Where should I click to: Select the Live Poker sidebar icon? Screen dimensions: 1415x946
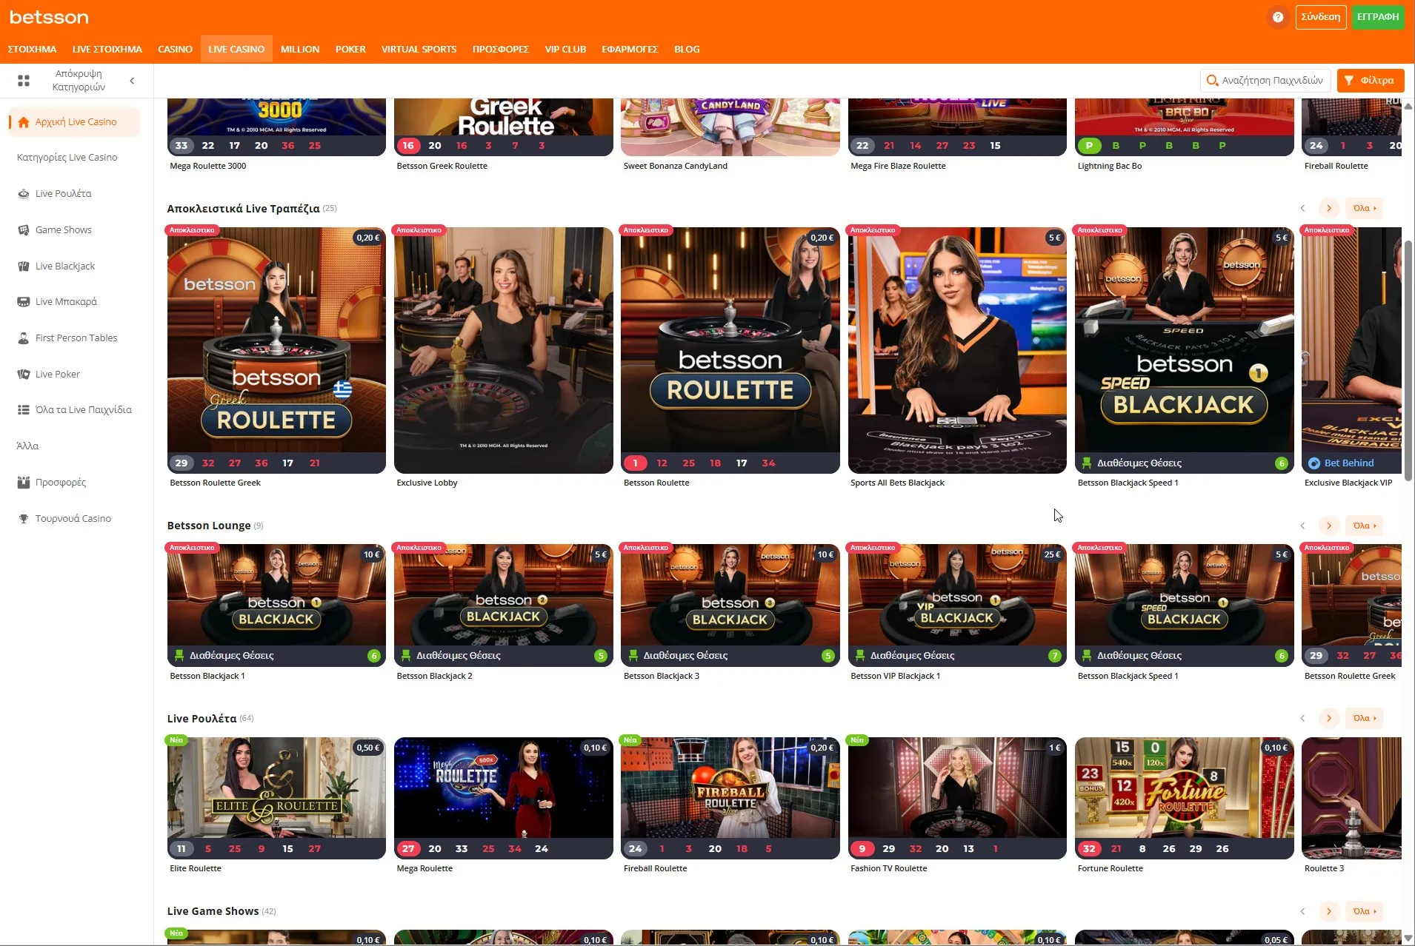[58, 374]
